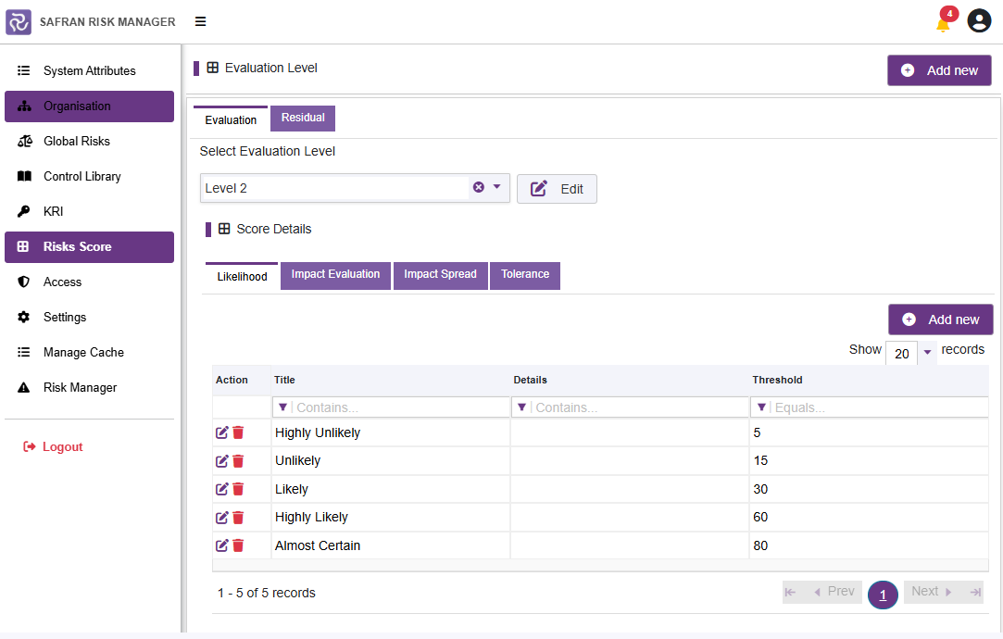
Task: Focus the Threshold Equals filter field
Action: tap(880, 407)
